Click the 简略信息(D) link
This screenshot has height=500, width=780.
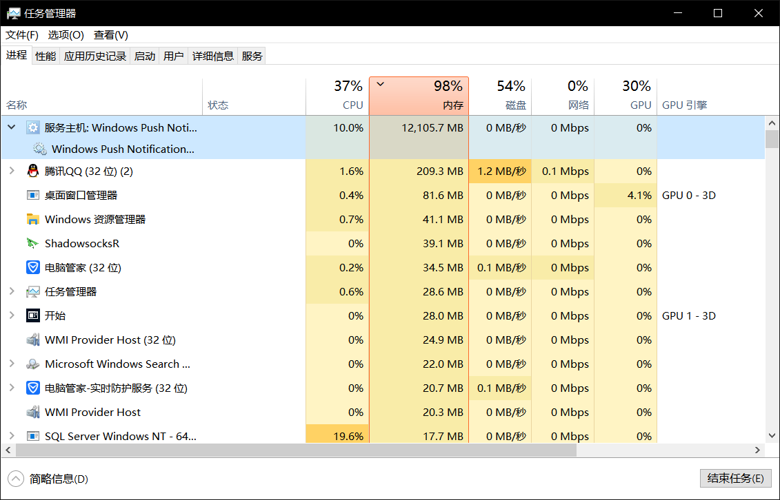59,479
